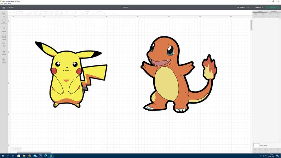Screen dimensions: 281x158
Task: Open the Operation dropdown in edit bar
Action: point(22,13)
